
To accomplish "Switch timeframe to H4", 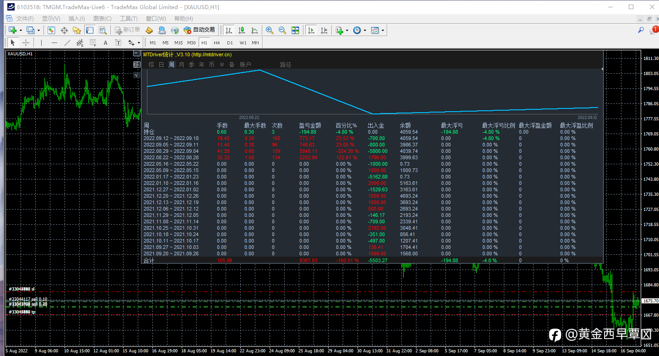I will [x=217, y=43].
